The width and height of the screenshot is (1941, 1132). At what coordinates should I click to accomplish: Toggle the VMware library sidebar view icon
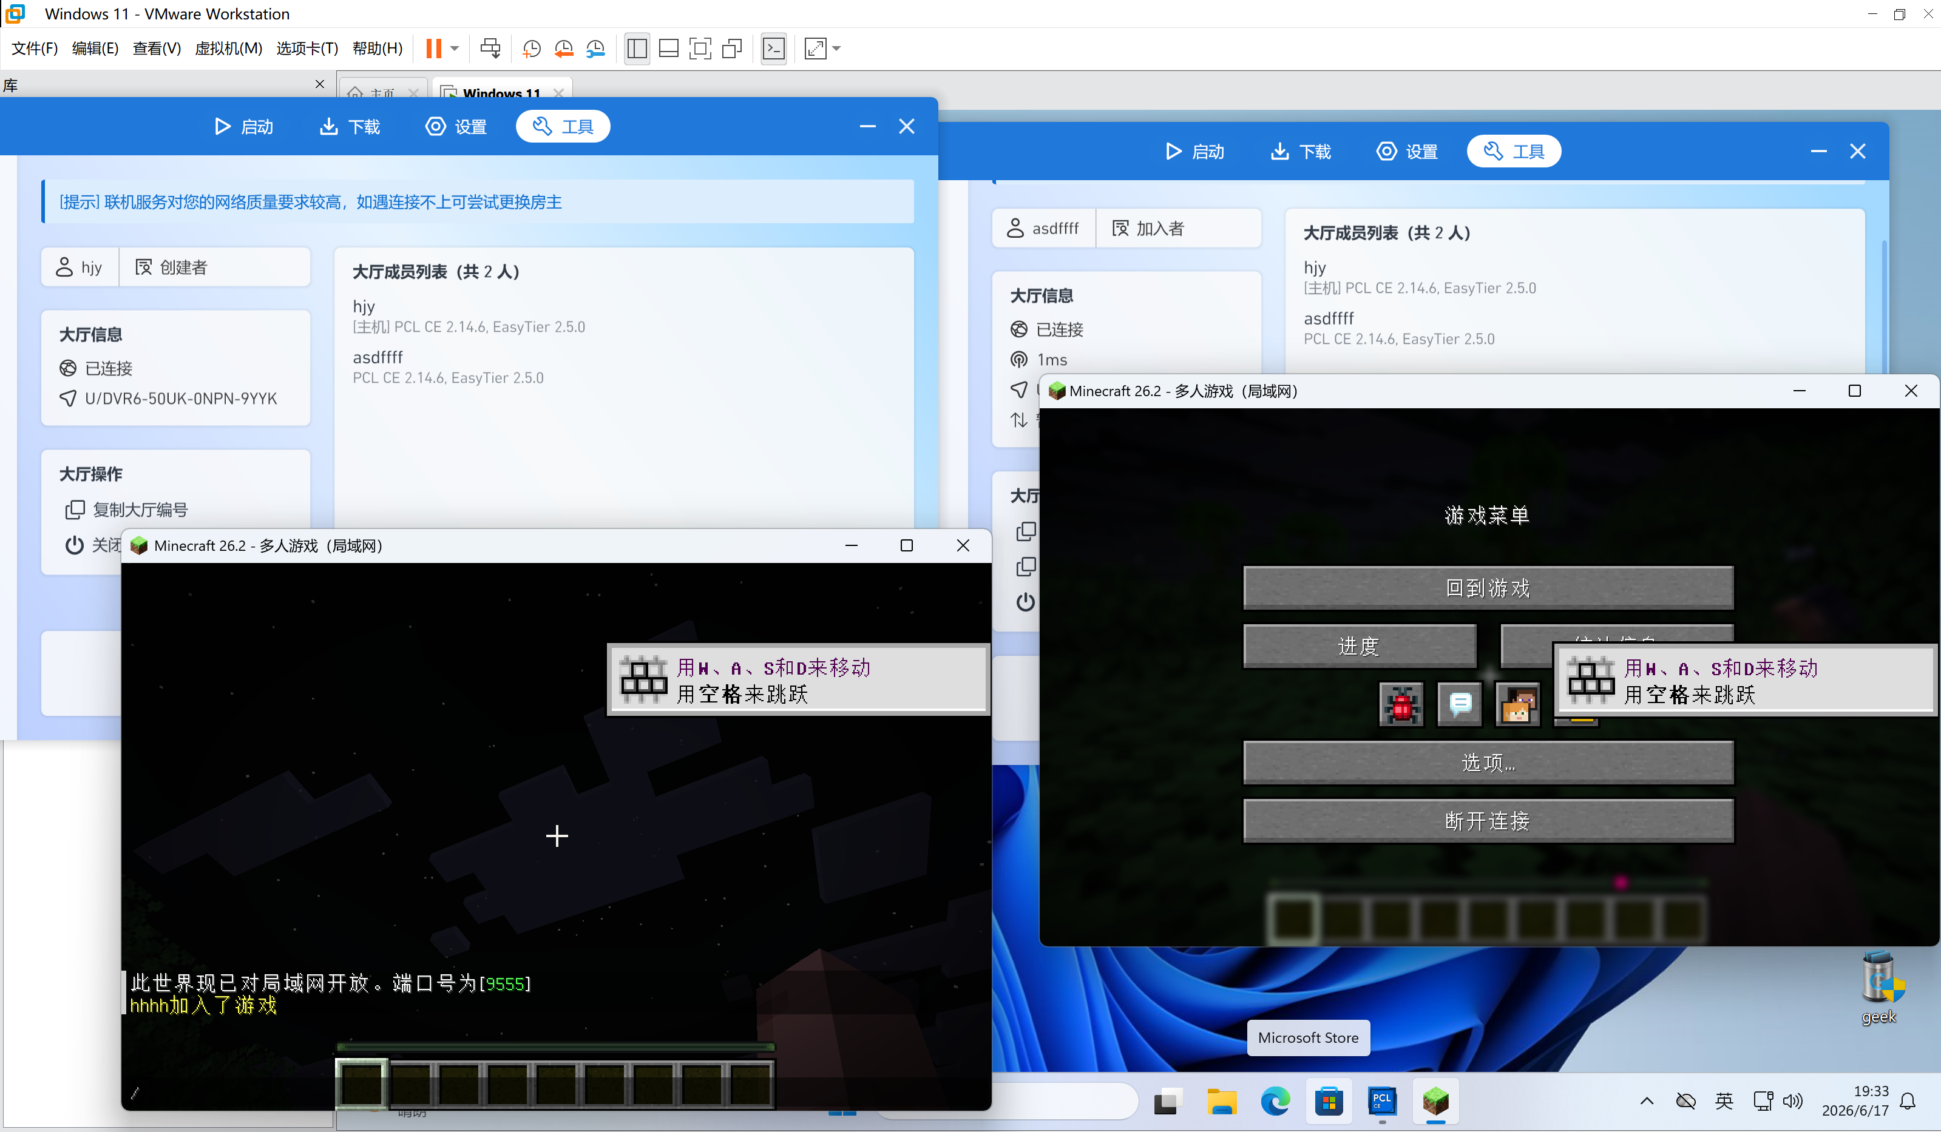(637, 49)
